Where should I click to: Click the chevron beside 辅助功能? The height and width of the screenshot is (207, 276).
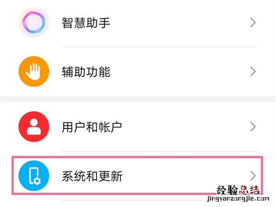tap(253, 72)
